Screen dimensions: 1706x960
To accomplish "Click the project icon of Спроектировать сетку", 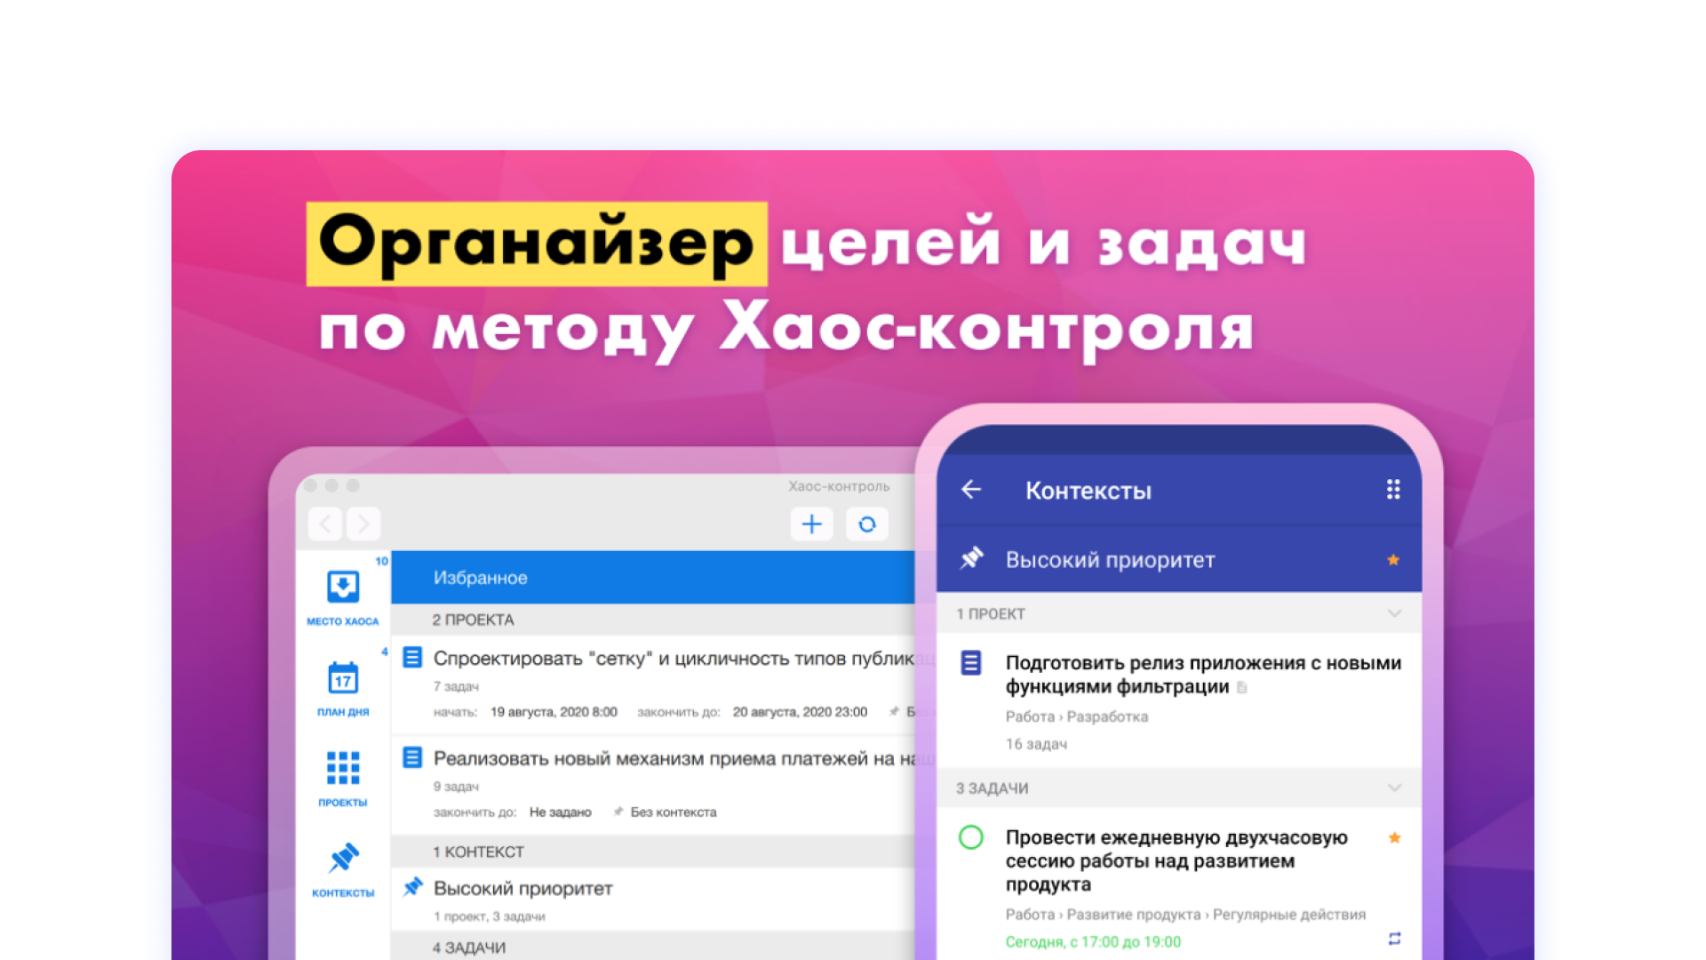I will point(412,658).
